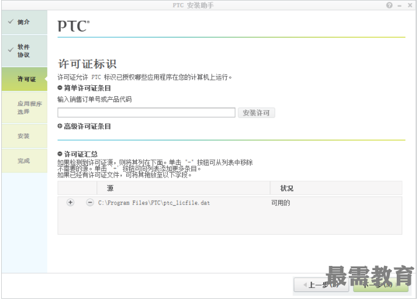This screenshot has height=300, width=418.
Task: Minimize the PTC installer window
Action: (399, 5)
